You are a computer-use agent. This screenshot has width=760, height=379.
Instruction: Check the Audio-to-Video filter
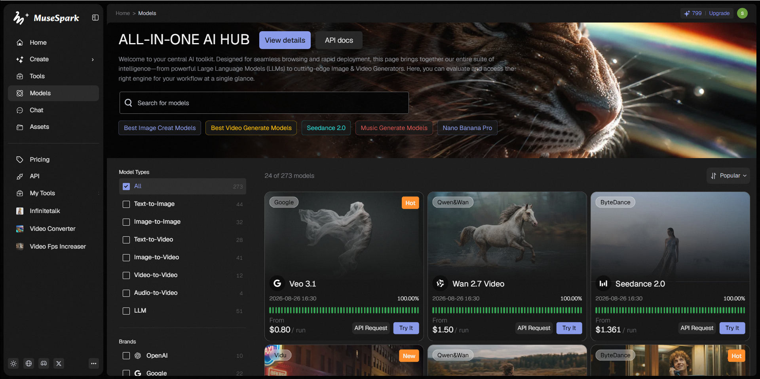coord(126,293)
